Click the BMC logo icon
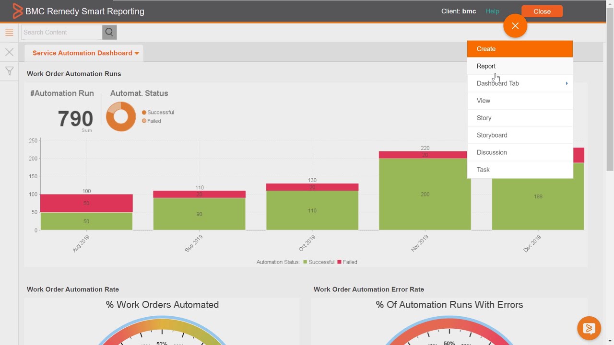Viewport: 614px width, 345px height. 17,11
